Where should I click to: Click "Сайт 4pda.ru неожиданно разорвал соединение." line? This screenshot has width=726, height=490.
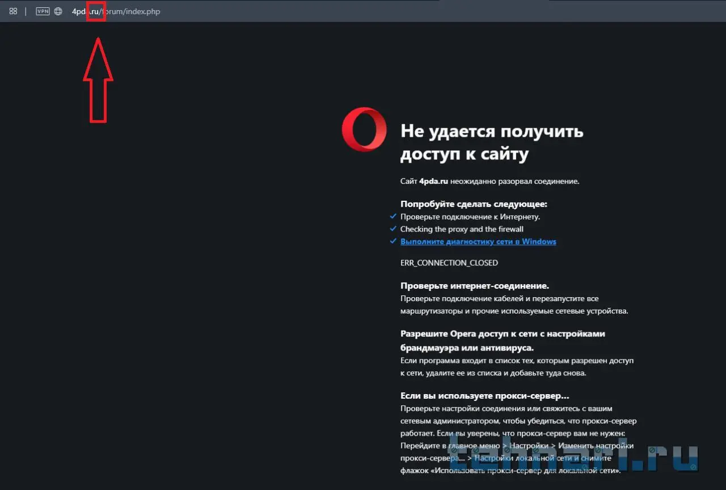(x=489, y=181)
